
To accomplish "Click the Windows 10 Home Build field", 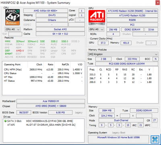I will 118,137.
